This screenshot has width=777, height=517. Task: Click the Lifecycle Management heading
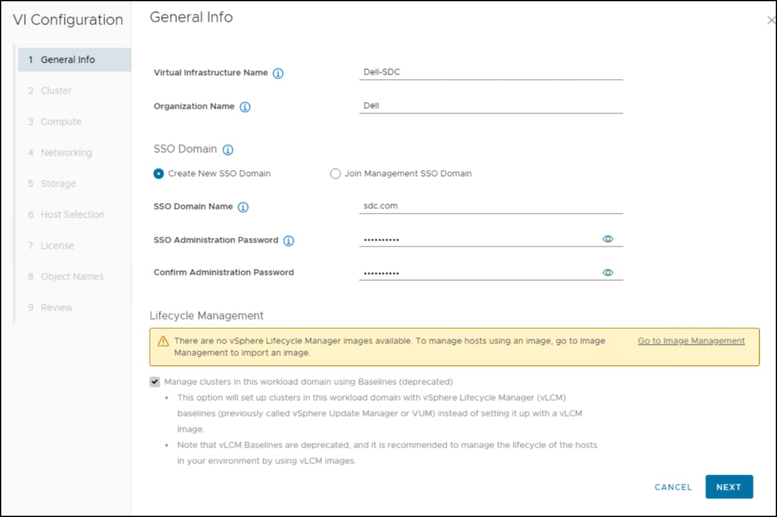[x=206, y=316]
